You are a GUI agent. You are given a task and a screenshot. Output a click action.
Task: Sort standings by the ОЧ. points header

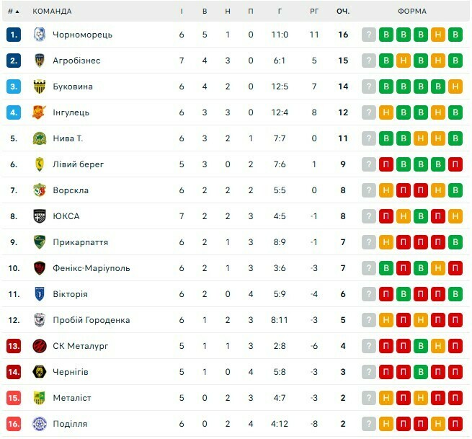343,12
